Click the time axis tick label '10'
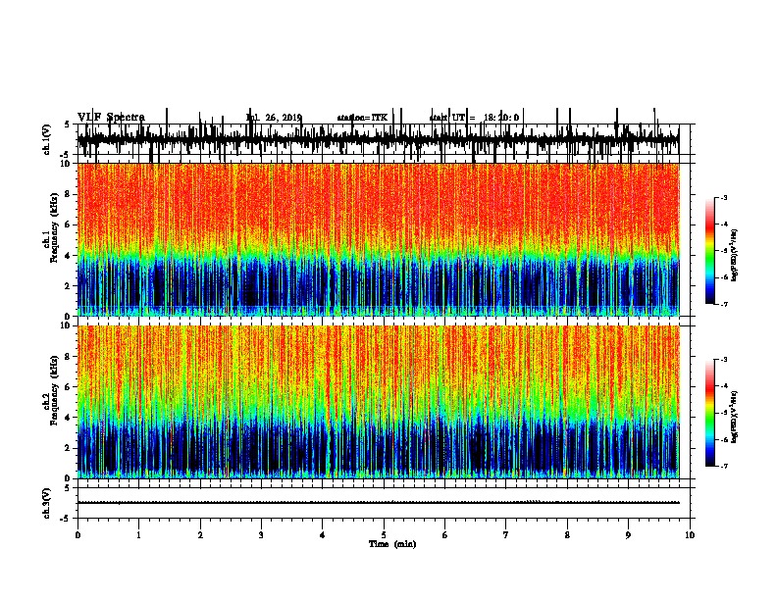The image size is (777, 600). [x=690, y=535]
